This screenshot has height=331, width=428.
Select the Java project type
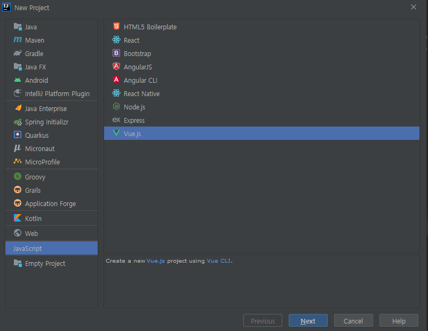pyautogui.click(x=51, y=27)
